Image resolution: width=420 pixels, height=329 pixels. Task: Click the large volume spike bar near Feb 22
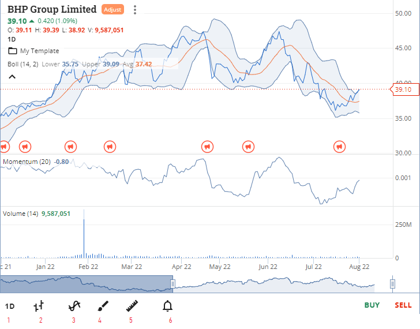coord(84,234)
